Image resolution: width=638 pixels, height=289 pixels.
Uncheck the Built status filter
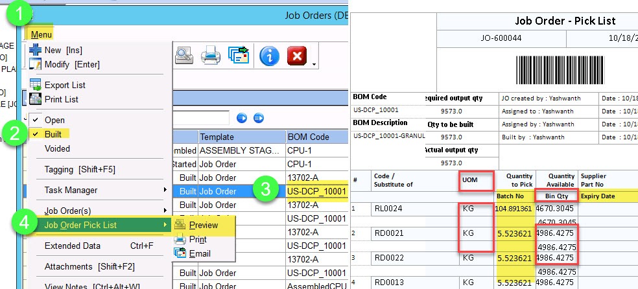[x=53, y=133]
